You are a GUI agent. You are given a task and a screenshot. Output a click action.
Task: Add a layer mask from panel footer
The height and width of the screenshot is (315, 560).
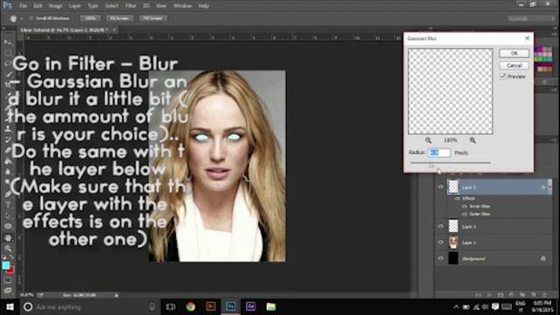click(500, 295)
